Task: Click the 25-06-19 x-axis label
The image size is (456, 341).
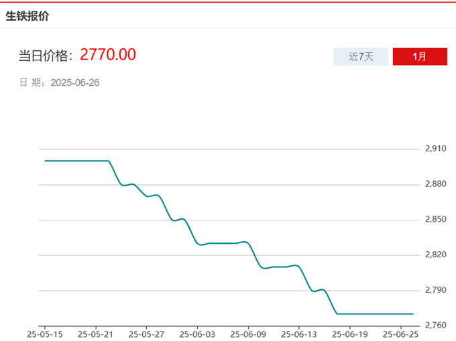Action: 351,333
